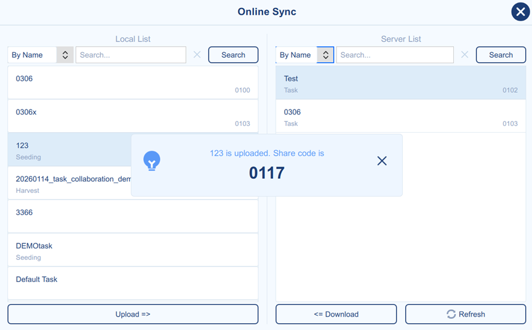
Task: Open the Local List By Name dropdown
Action: click(41, 55)
